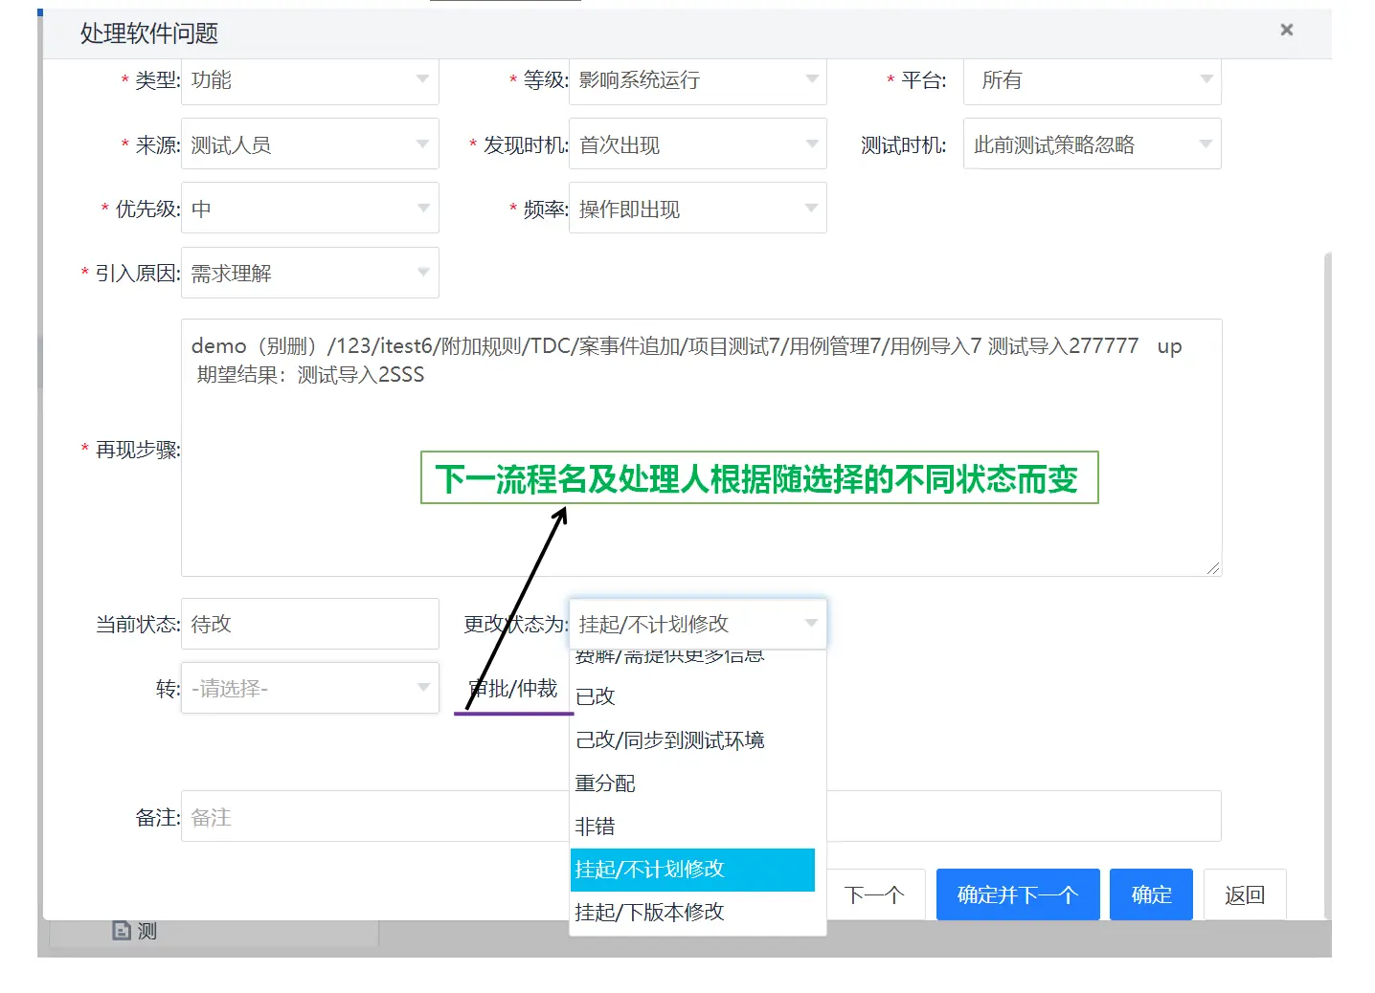The image size is (1375, 993).
Task: Collapse the 更改状态为 dropdown
Action: (x=698, y=624)
